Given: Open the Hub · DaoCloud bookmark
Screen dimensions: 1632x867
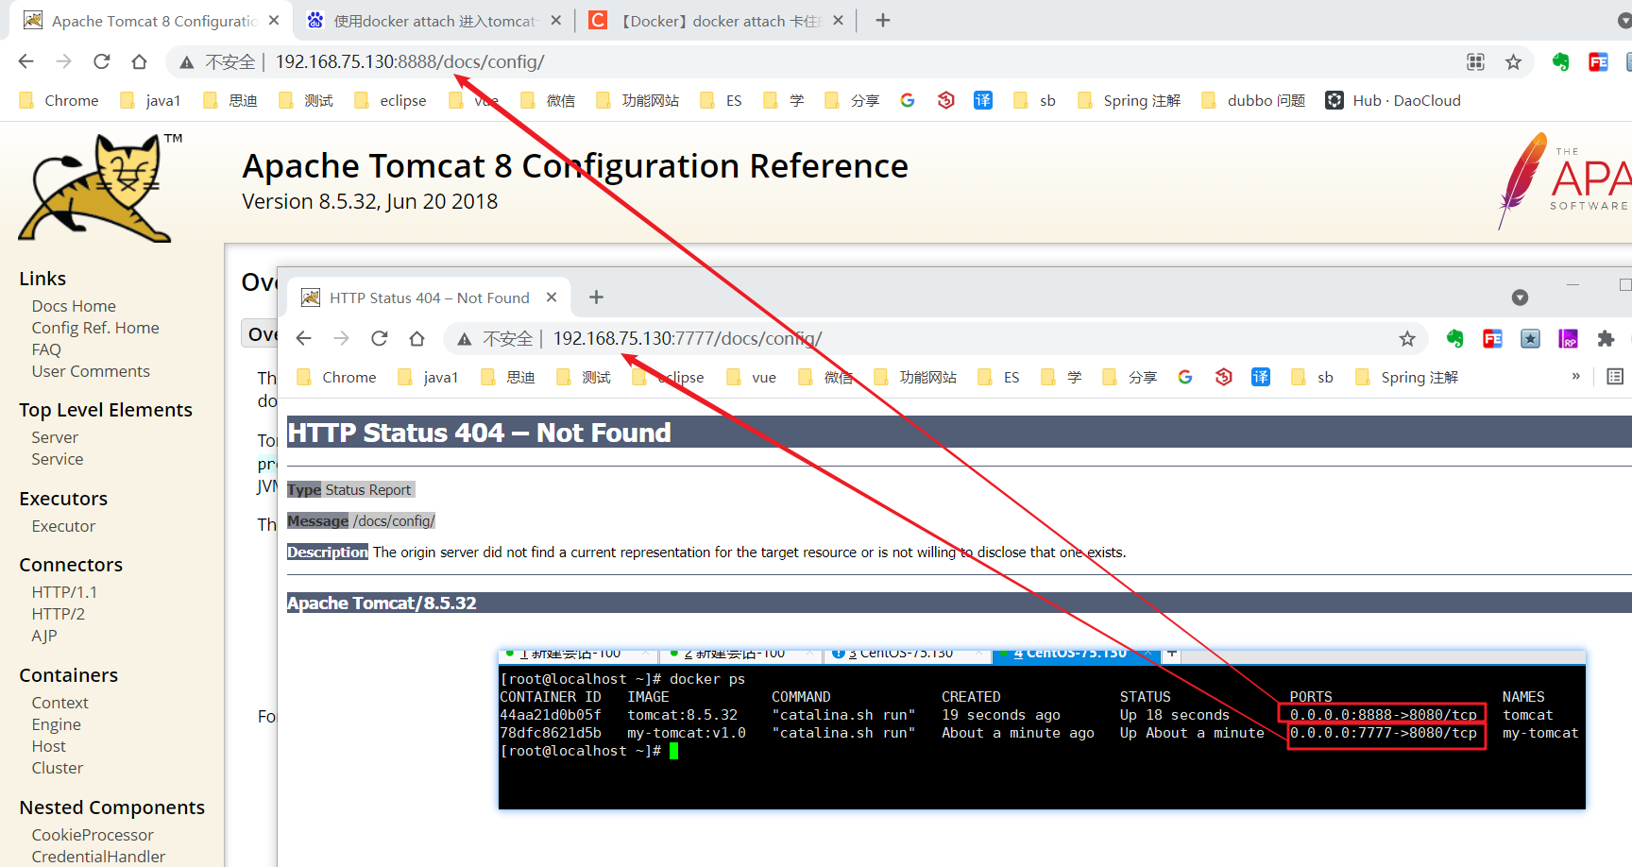Looking at the screenshot, I should coord(1393,100).
